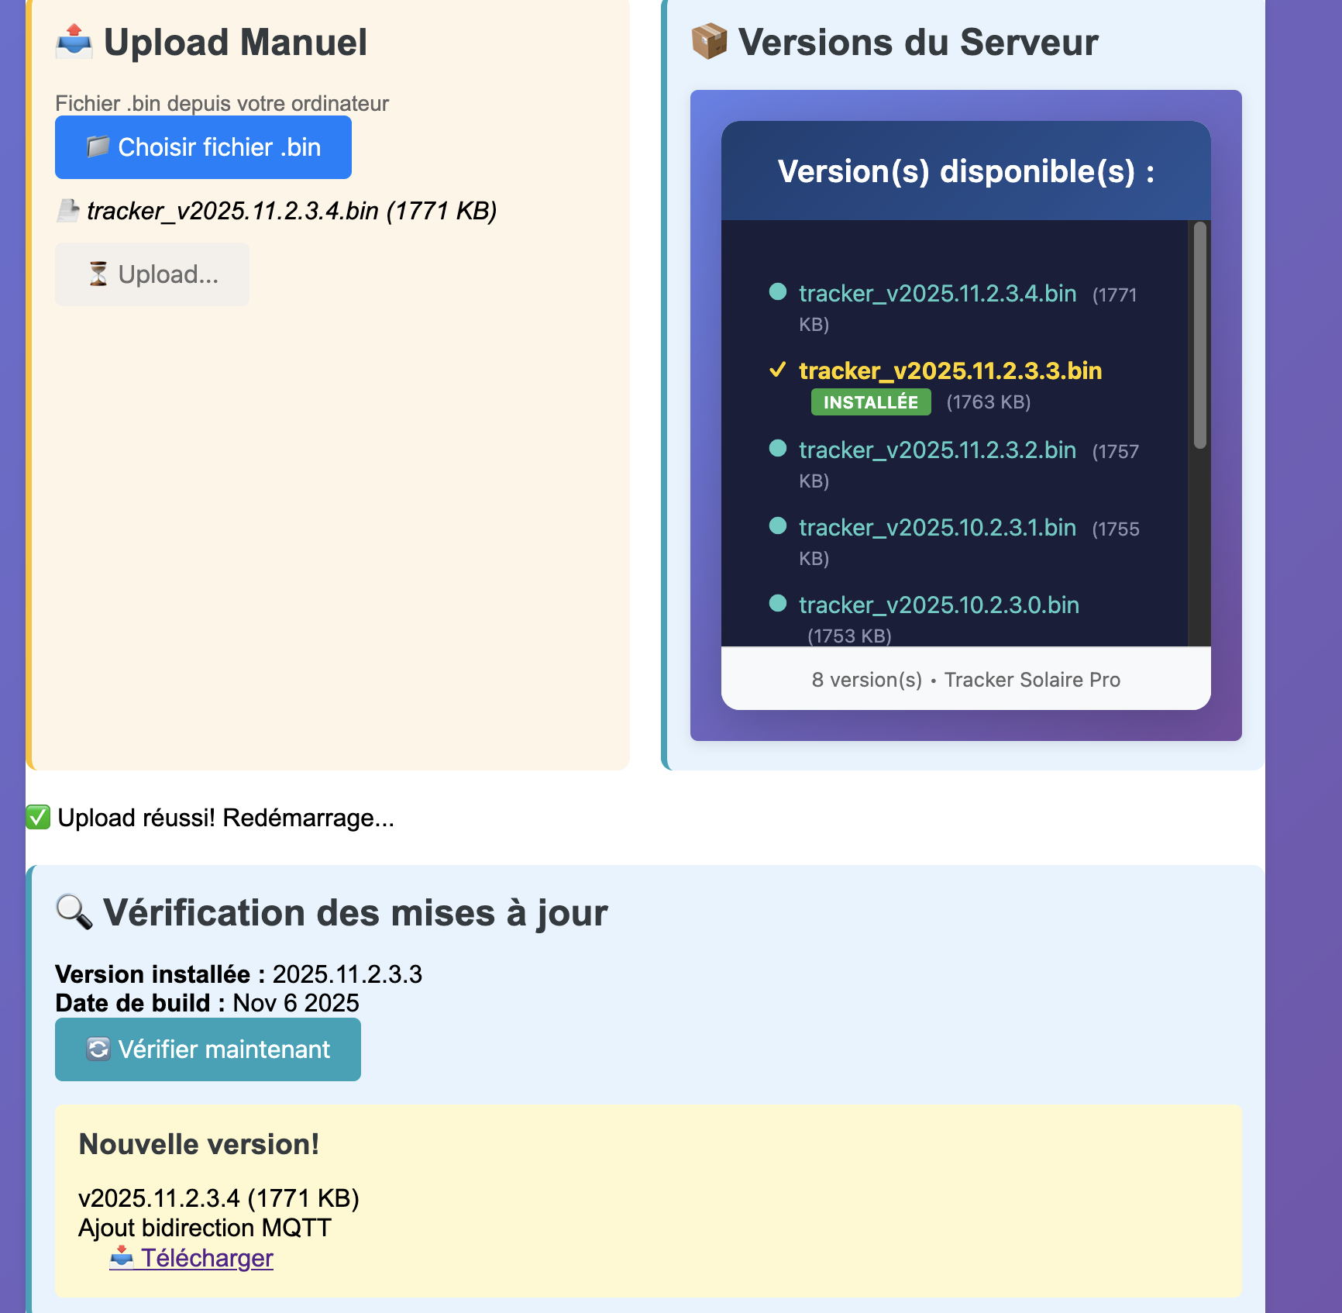Select installed tracker_v2025.11.2.3.3.bin entry
This screenshot has height=1313, width=1342.
tap(951, 371)
